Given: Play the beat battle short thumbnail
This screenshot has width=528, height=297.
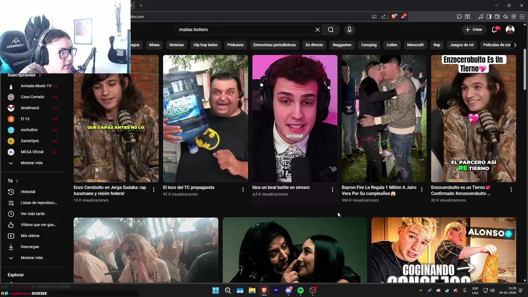Looking at the screenshot, I should tap(295, 119).
